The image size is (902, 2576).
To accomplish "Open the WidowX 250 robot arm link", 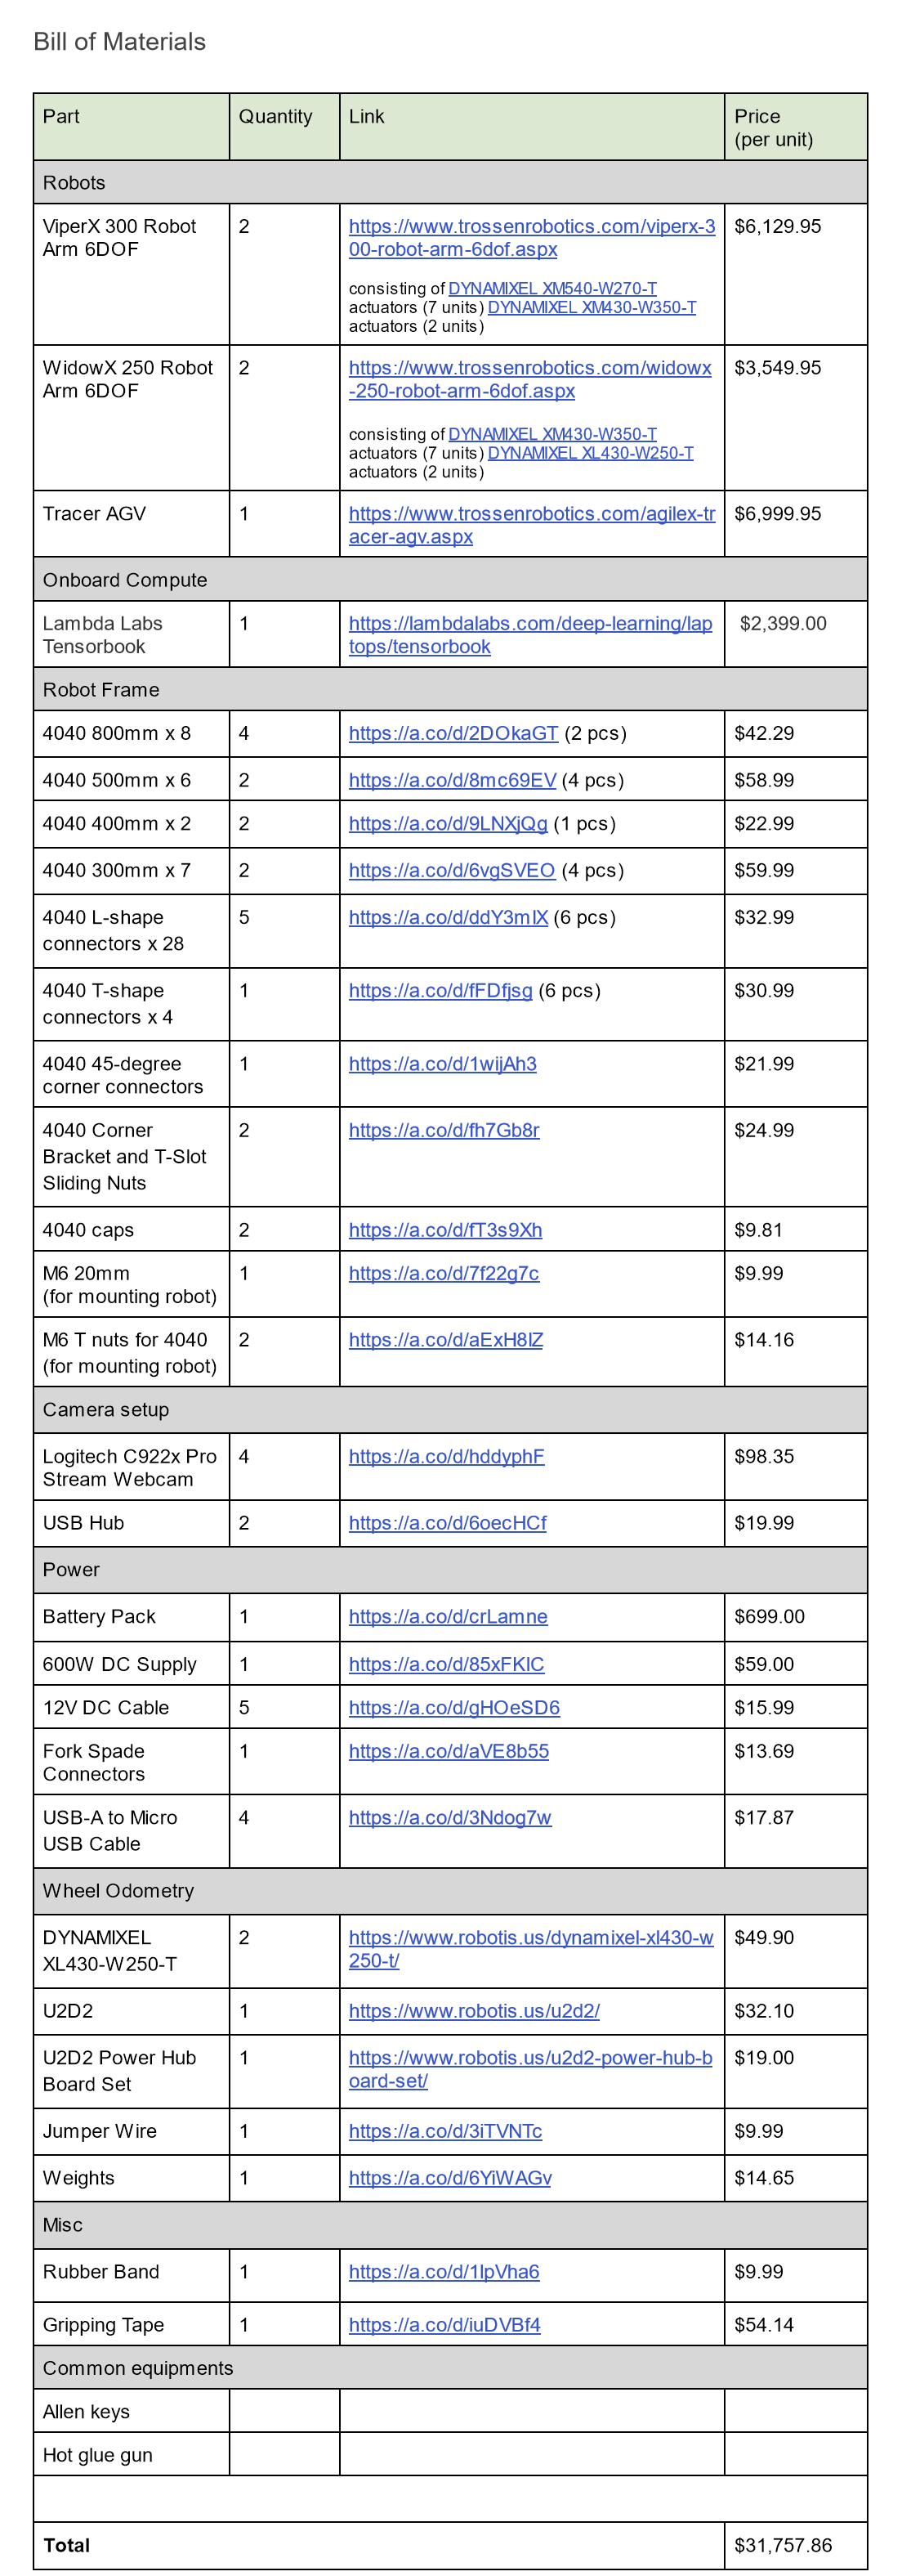I will click(x=529, y=369).
